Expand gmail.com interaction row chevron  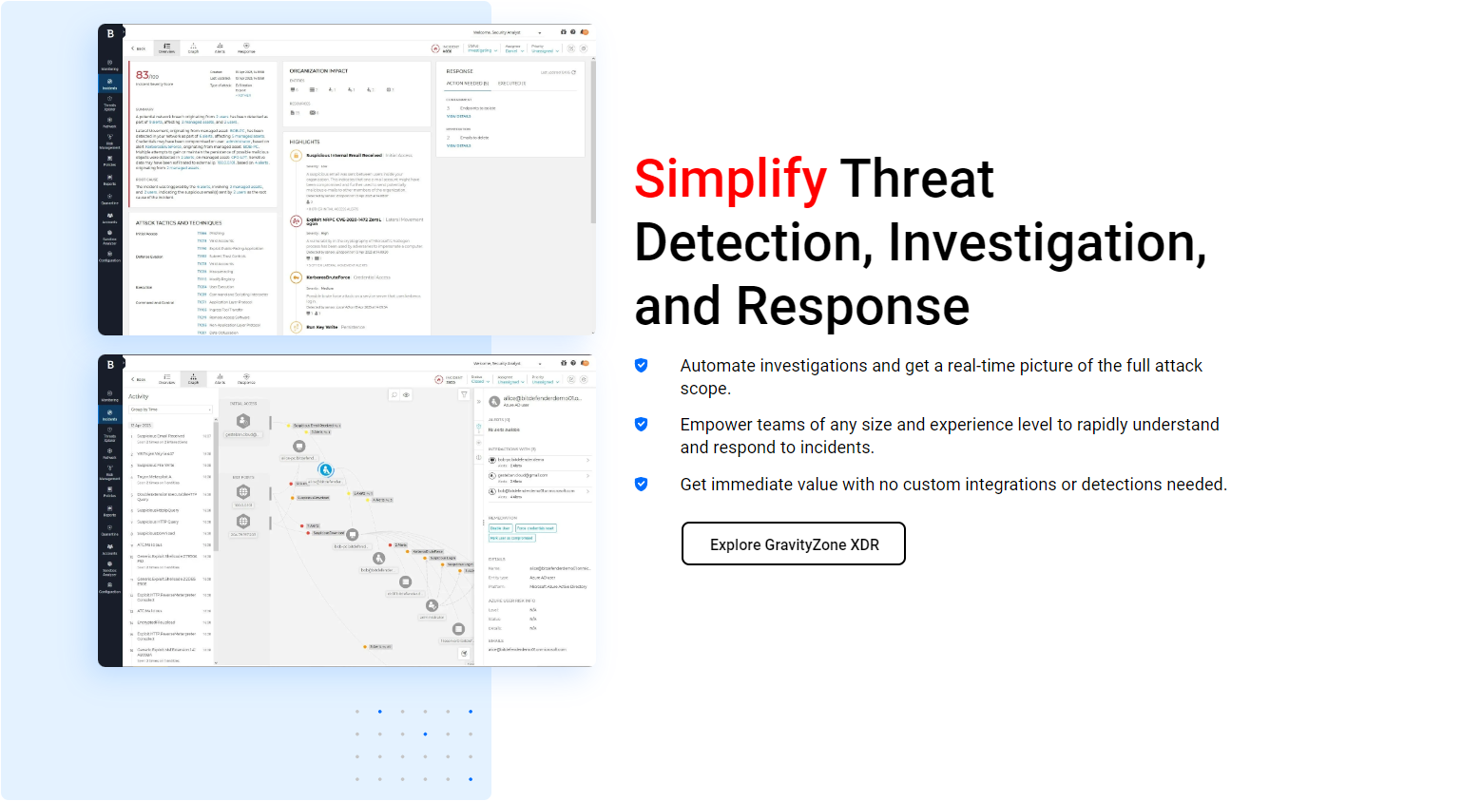click(588, 475)
